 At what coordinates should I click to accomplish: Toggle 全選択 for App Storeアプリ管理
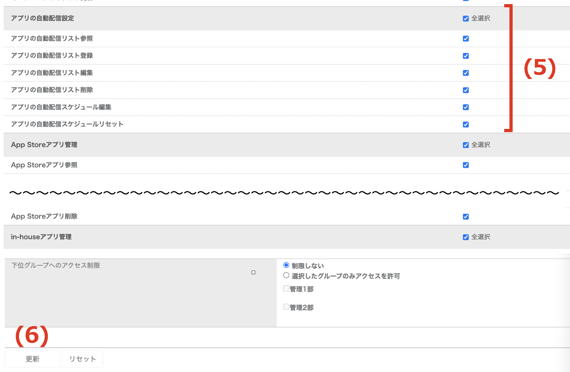coord(466,145)
